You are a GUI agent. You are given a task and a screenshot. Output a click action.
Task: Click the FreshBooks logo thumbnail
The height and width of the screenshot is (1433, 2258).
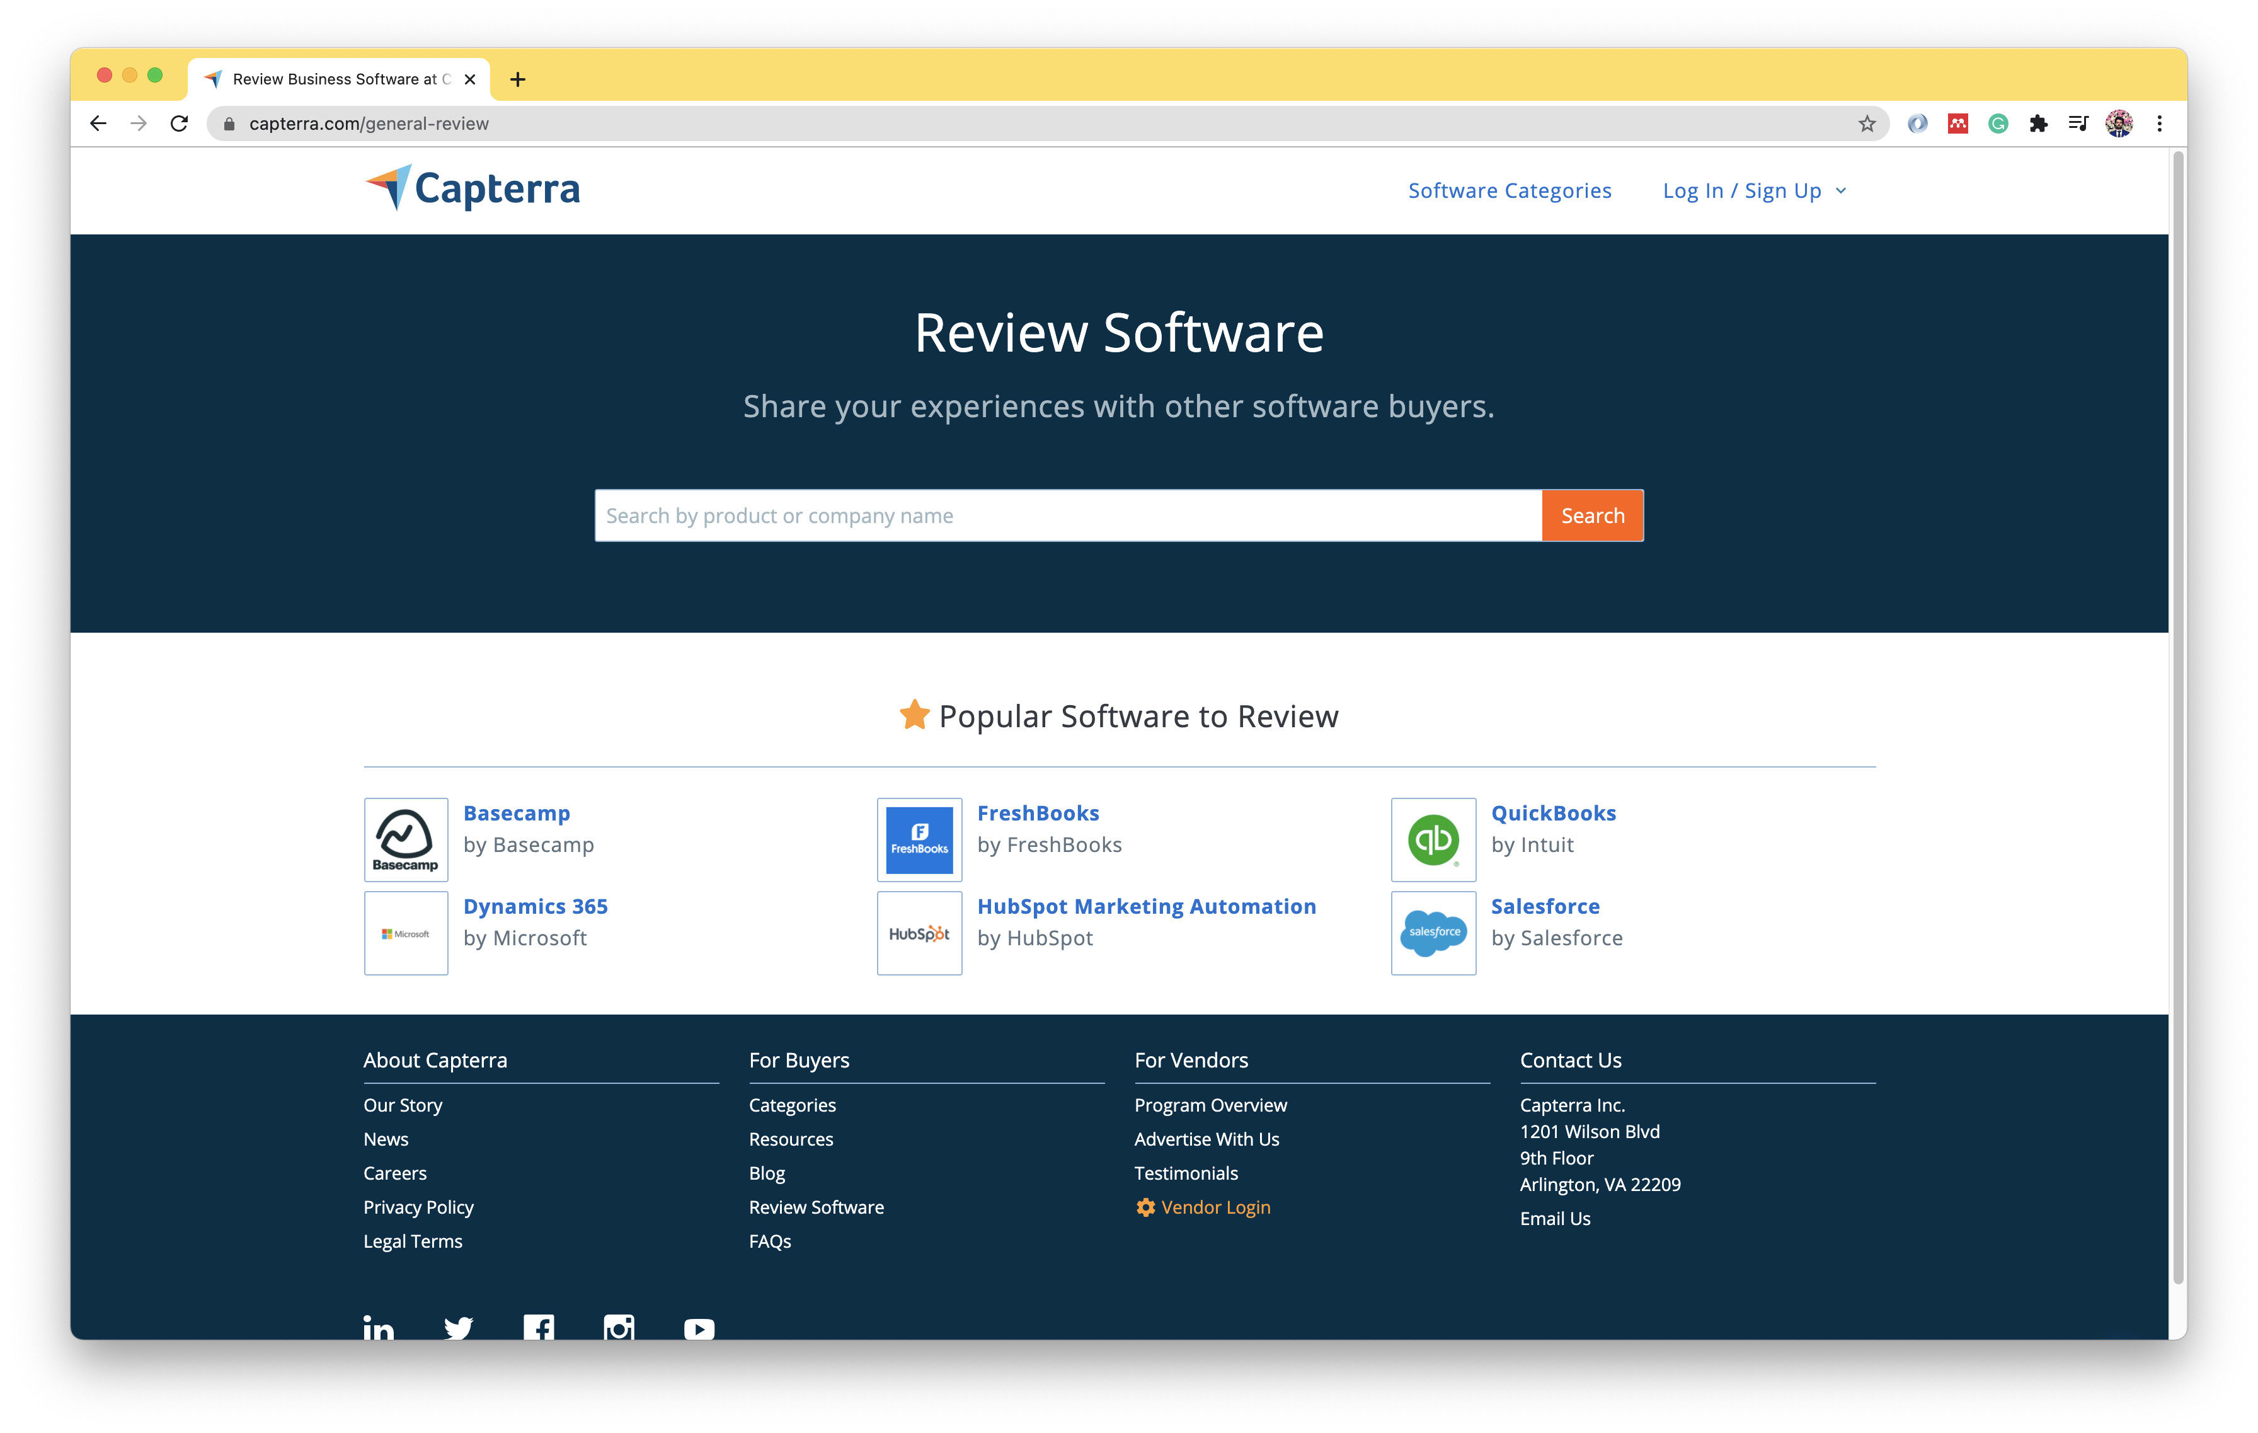point(920,839)
